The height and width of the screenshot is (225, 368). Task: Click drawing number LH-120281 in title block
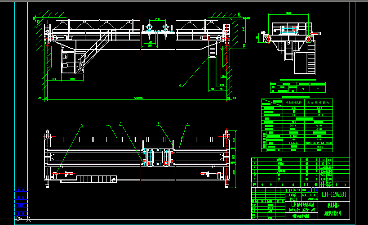(334, 195)
